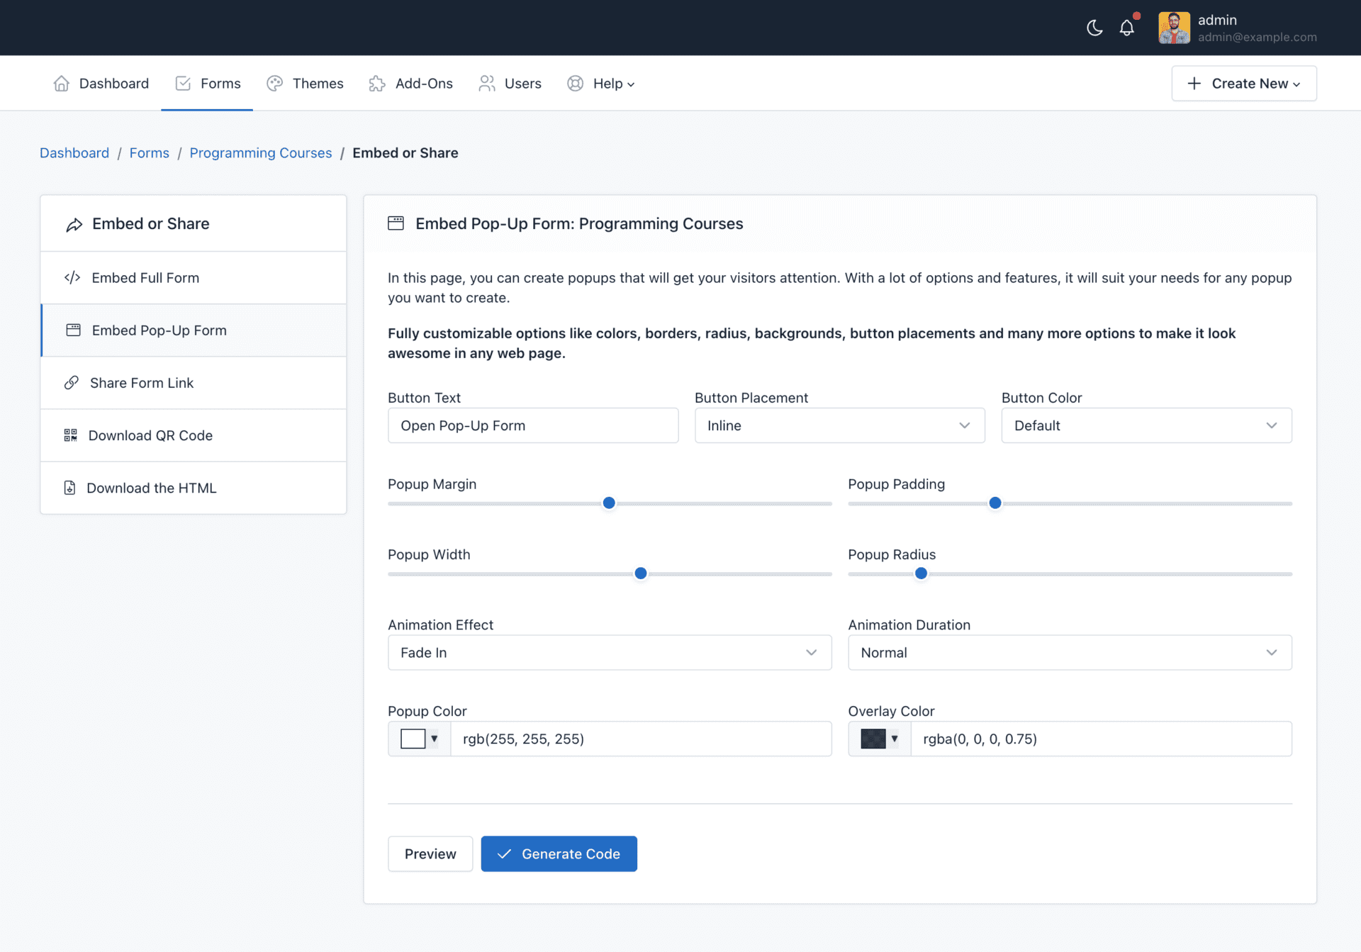Open the notifications bell
The height and width of the screenshot is (952, 1361).
pos(1126,28)
